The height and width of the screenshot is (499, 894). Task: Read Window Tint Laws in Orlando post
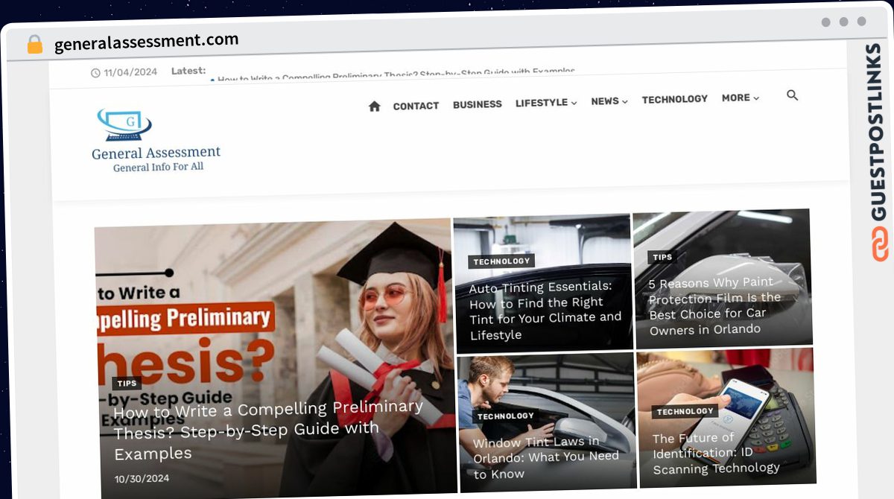546,457
